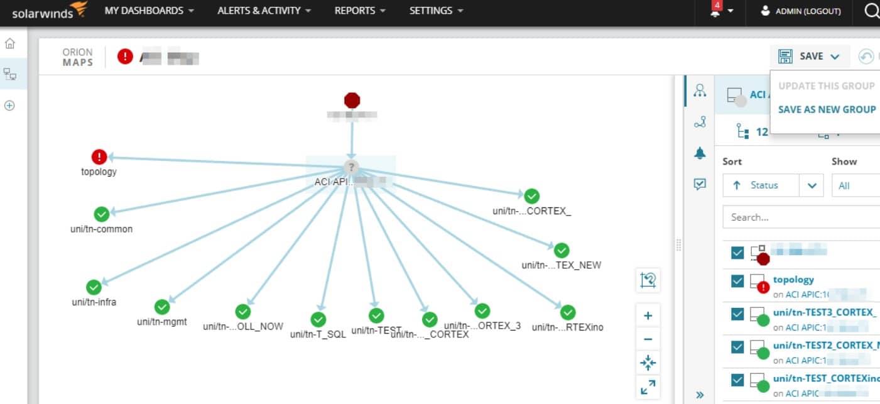Select the ACI APIC unknown status node

(351, 168)
